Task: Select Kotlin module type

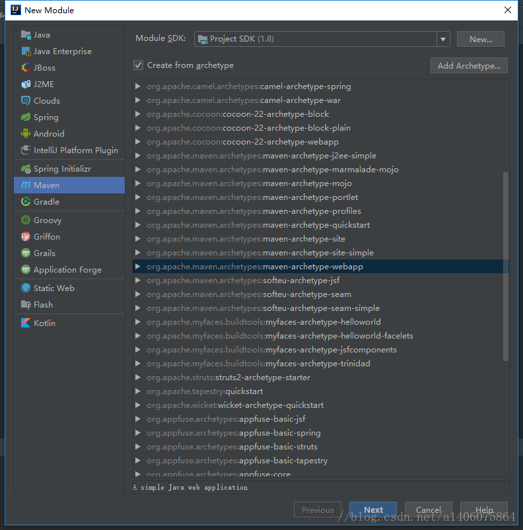Action: coord(69,323)
